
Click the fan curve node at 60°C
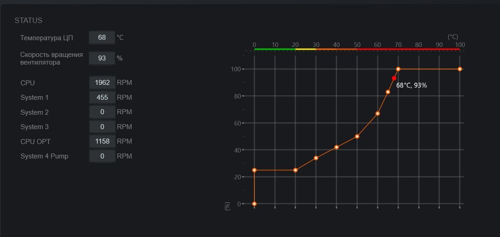[378, 113]
